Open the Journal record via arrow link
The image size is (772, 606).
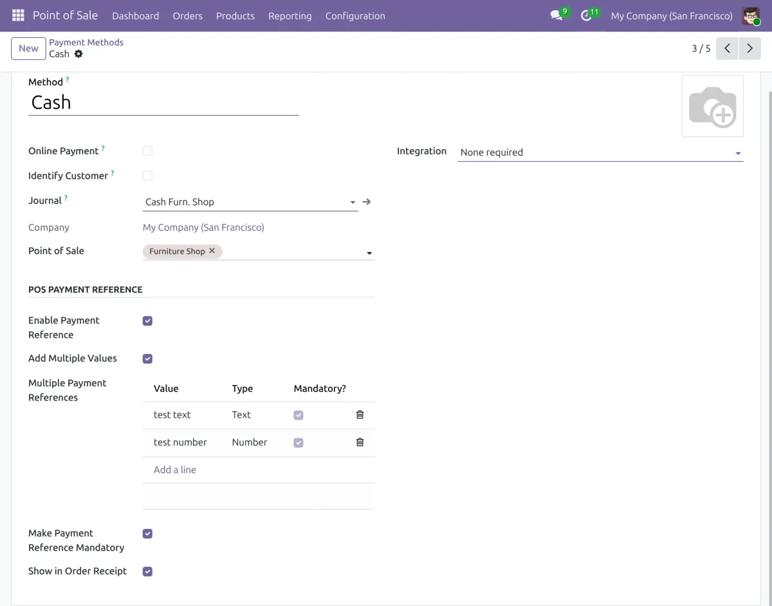tap(367, 202)
